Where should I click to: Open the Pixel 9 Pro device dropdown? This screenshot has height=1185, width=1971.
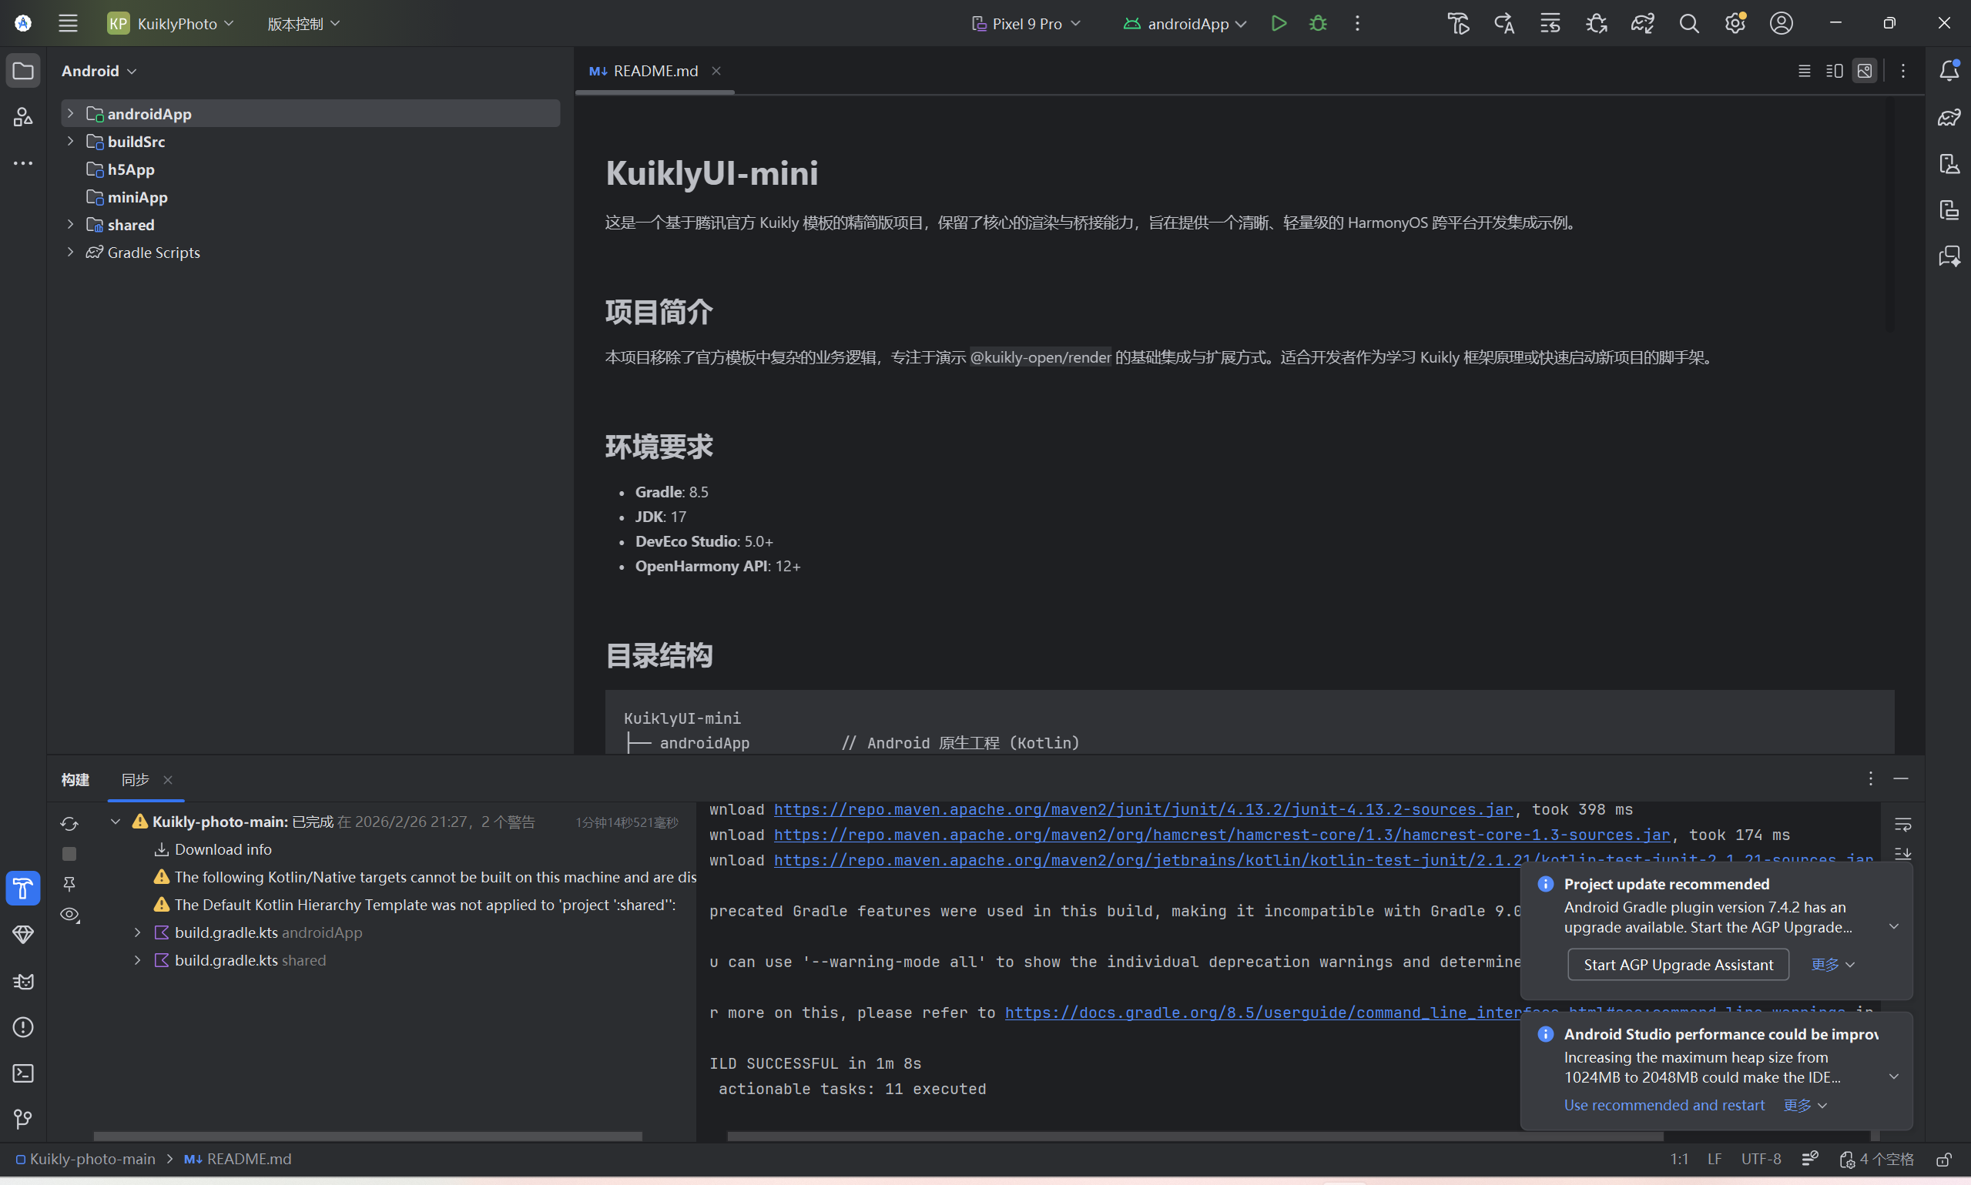(x=1026, y=23)
